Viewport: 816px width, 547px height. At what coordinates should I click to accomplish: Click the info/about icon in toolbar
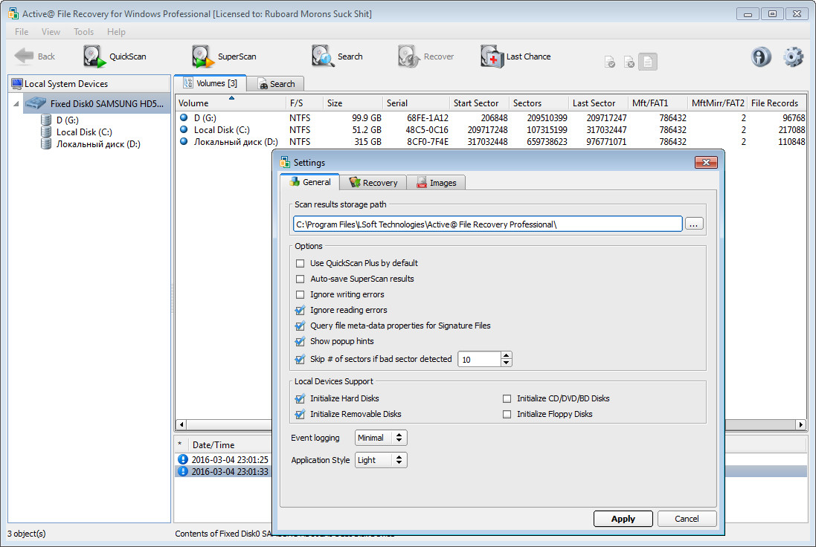tap(761, 56)
